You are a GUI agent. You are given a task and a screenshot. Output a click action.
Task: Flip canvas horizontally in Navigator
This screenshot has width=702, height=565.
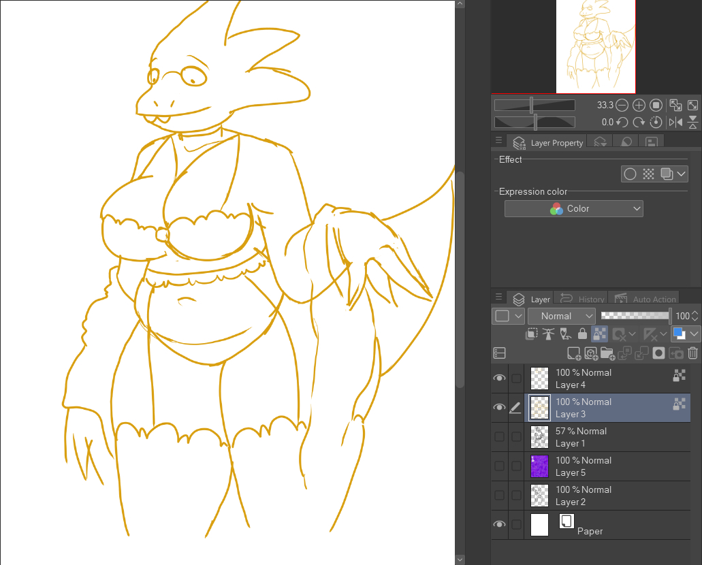pyautogui.click(x=675, y=123)
